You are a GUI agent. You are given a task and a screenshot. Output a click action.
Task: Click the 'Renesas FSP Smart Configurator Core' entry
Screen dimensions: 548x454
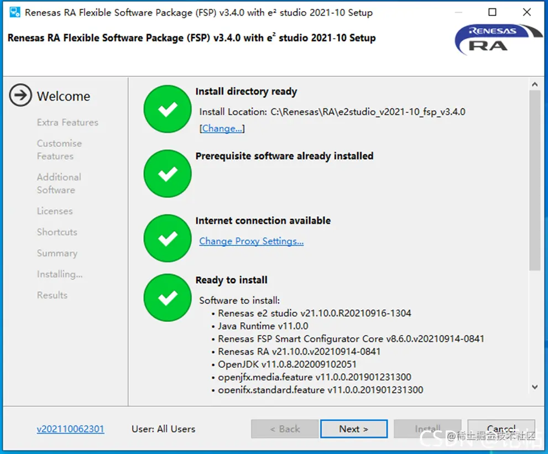351,339
